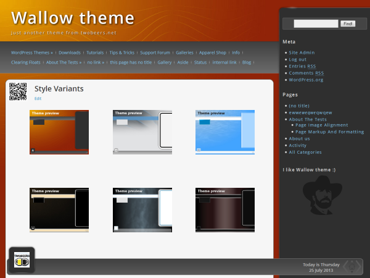
Task: Open the light gray theme preview thumbnail
Action: click(142, 132)
